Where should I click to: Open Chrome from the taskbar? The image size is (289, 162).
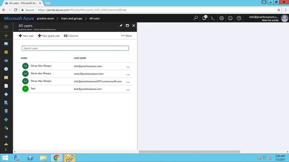(x=56, y=158)
